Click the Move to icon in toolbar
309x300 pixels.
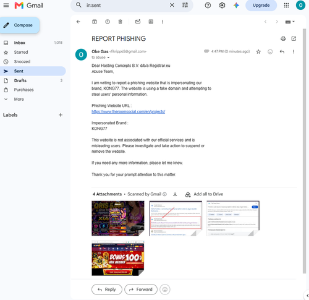tap(151, 22)
